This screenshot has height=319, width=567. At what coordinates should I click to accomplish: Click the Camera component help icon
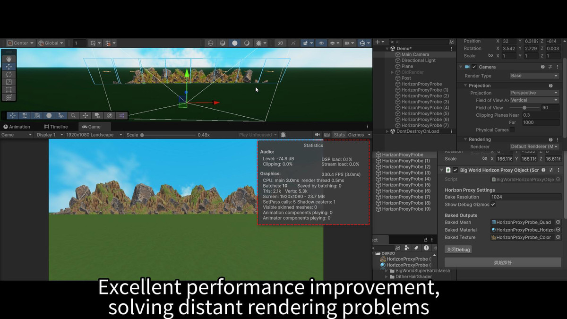(x=543, y=67)
